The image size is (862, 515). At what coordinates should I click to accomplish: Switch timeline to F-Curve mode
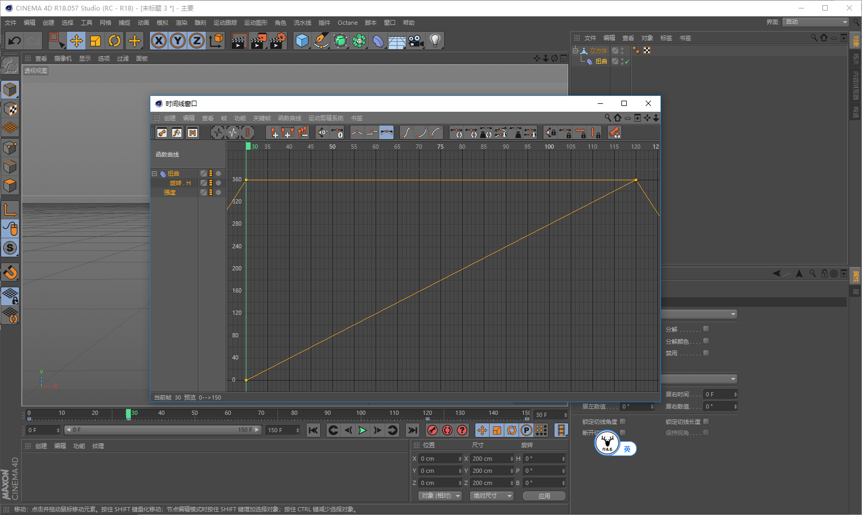pyautogui.click(x=177, y=133)
